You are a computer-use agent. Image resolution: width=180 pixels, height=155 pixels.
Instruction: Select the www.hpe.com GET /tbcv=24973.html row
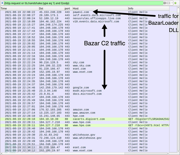85,125
